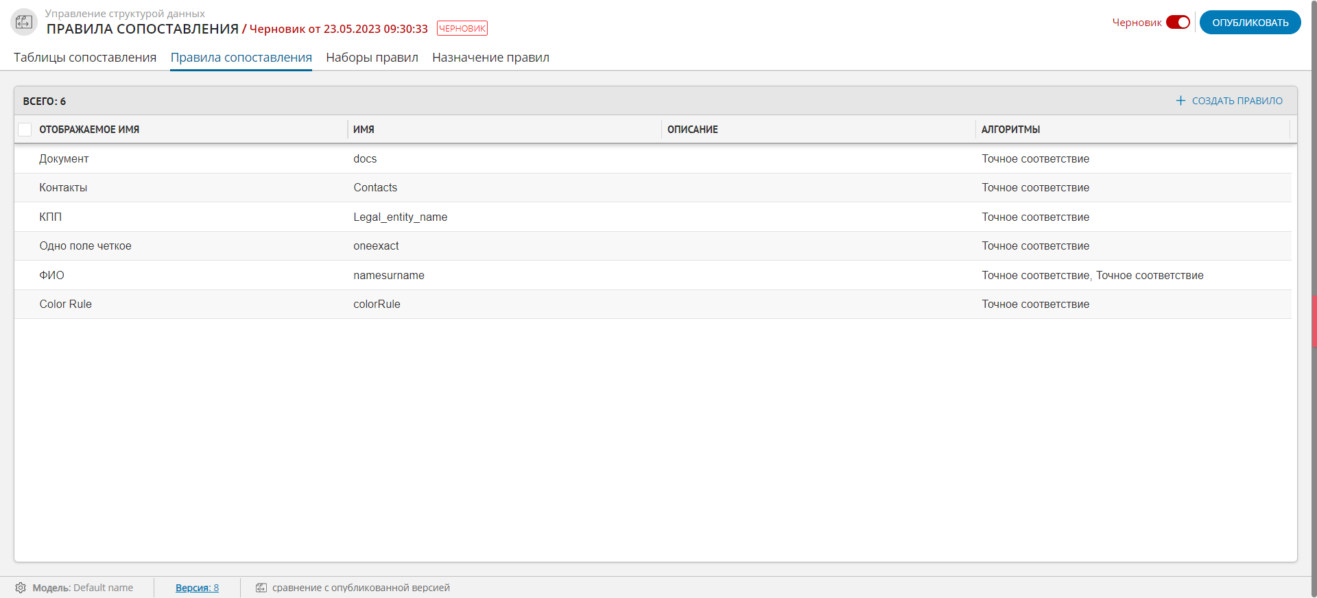This screenshot has width=1317, height=598.
Task: Click the сравнение с опубликованной версией text
Action: coord(361,588)
